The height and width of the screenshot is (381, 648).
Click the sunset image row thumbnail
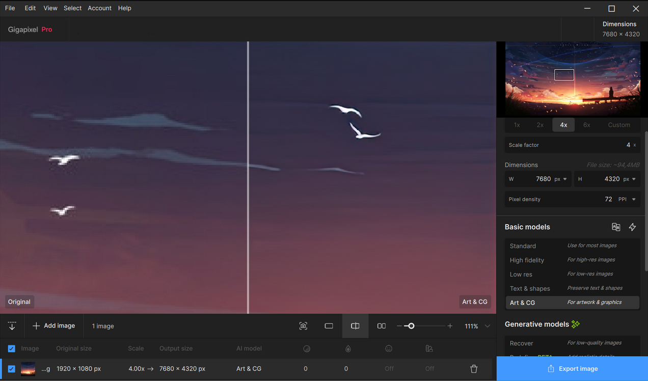(x=28, y=369)
